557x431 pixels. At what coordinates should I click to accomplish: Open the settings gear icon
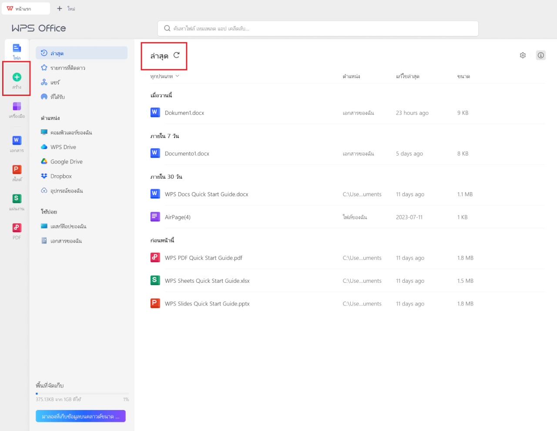coord(523,55)
